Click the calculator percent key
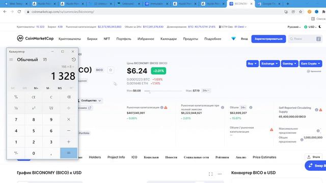 click(16, 97)
